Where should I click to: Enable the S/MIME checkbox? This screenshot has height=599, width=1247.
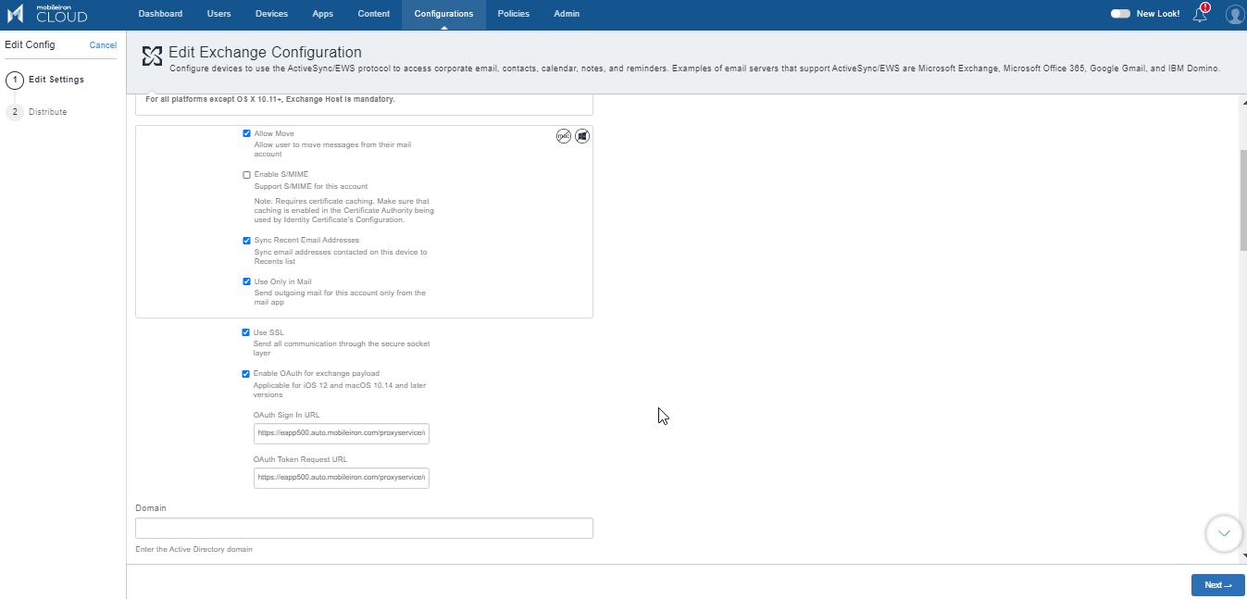[247, 175]
